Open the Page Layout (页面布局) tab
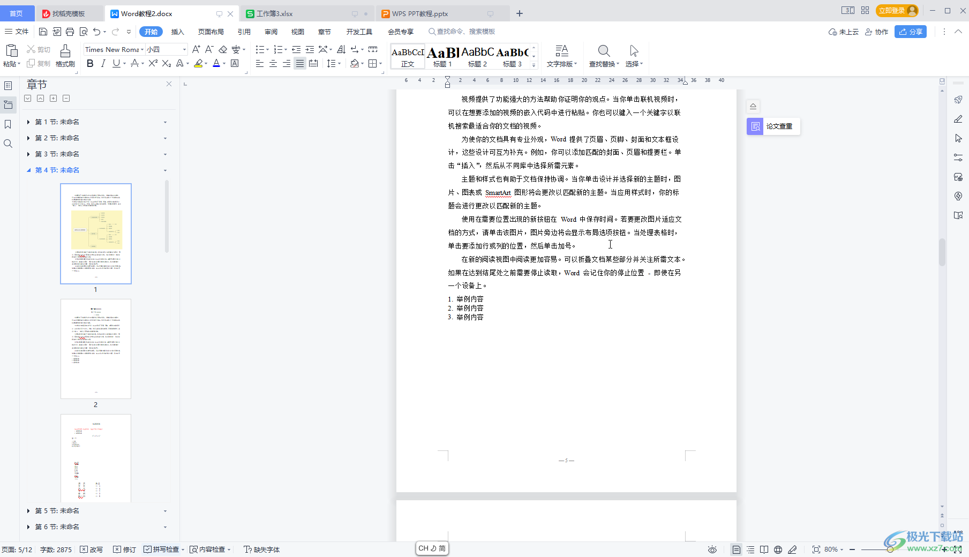This screenshot has width=969, height=557. tap(211, 32)
